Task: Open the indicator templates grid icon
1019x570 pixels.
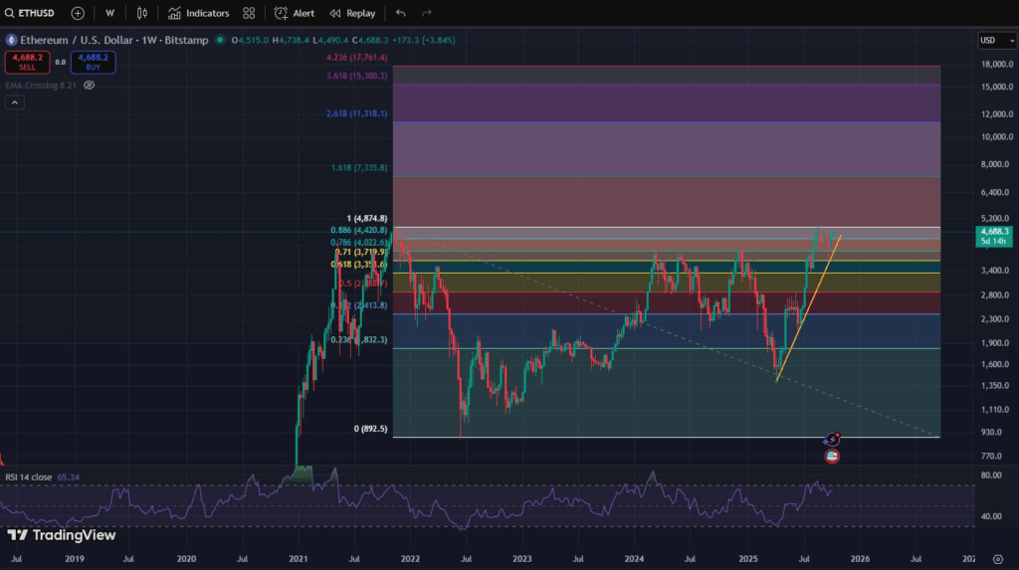Action: [x=249, y=13]
